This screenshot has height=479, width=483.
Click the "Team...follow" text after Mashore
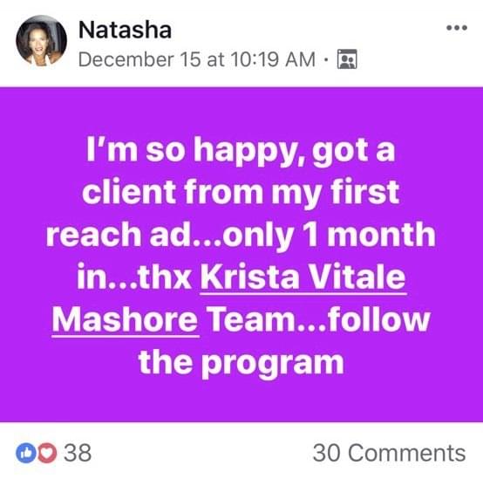(x=318, y=319)
